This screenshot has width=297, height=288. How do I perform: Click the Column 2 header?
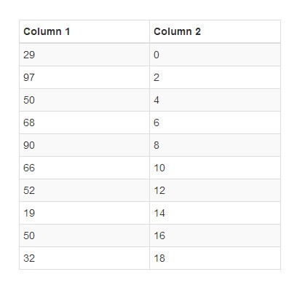[x=215, y=31]
